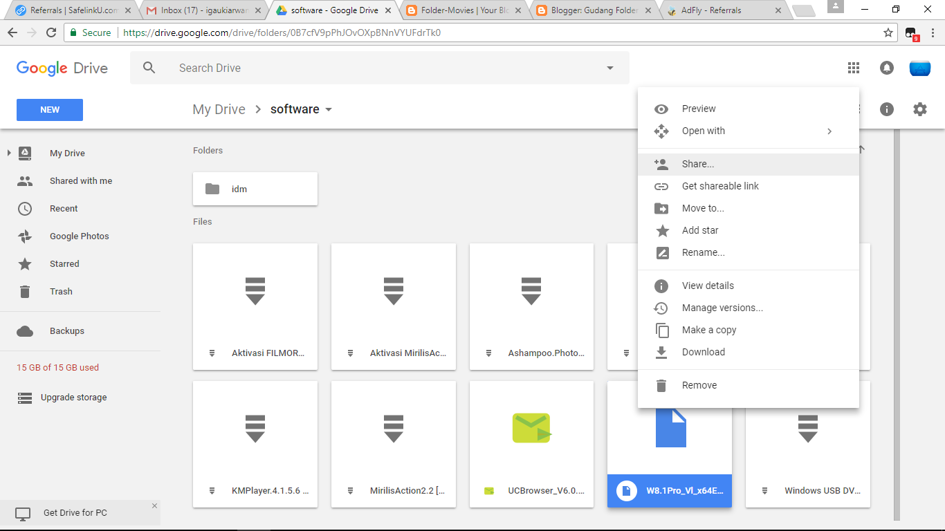Click Upgrade storage link
Viewport: 945px width, 531px height.
point(73,398)
